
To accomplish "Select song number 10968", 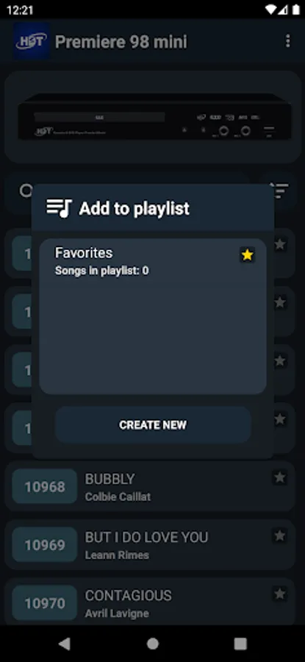I will pyautogui.click(x=45, y=487).
